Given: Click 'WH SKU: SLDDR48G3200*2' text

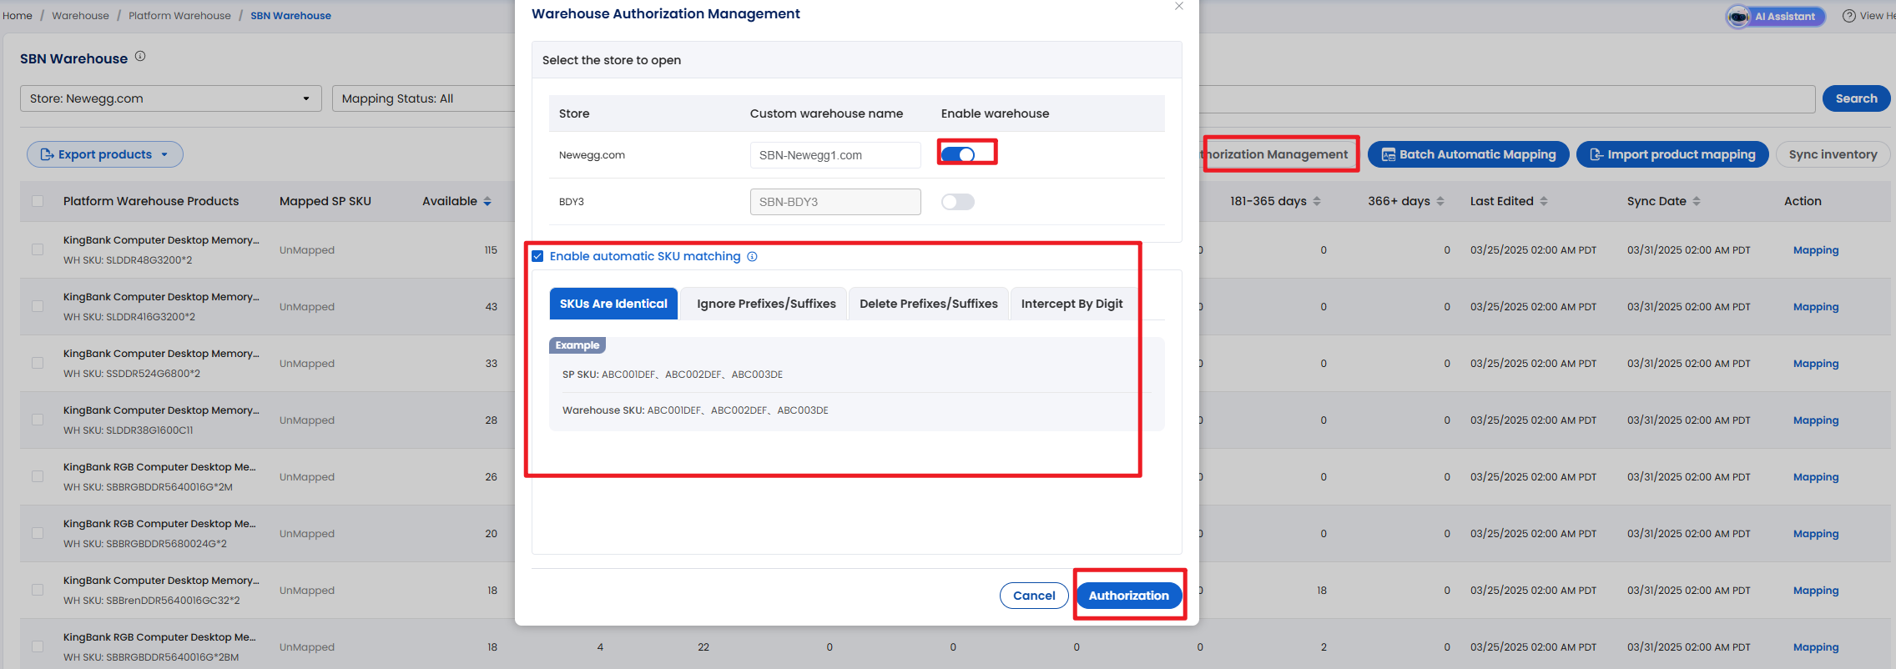Looking at the screenshot, I should 128,260.
